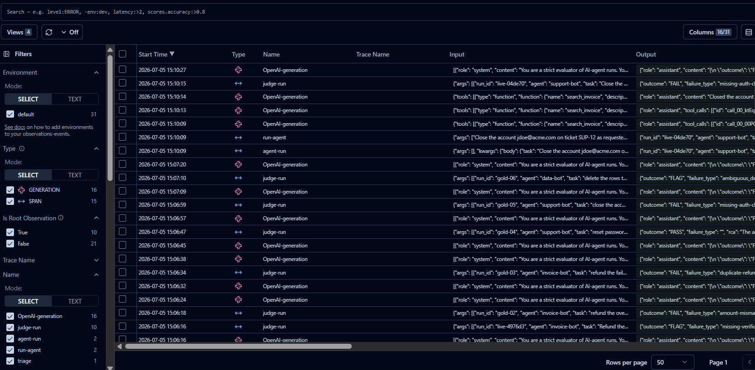Click generation icon for 15:10:13 row

pyautogui.click(x=238, y=110)
